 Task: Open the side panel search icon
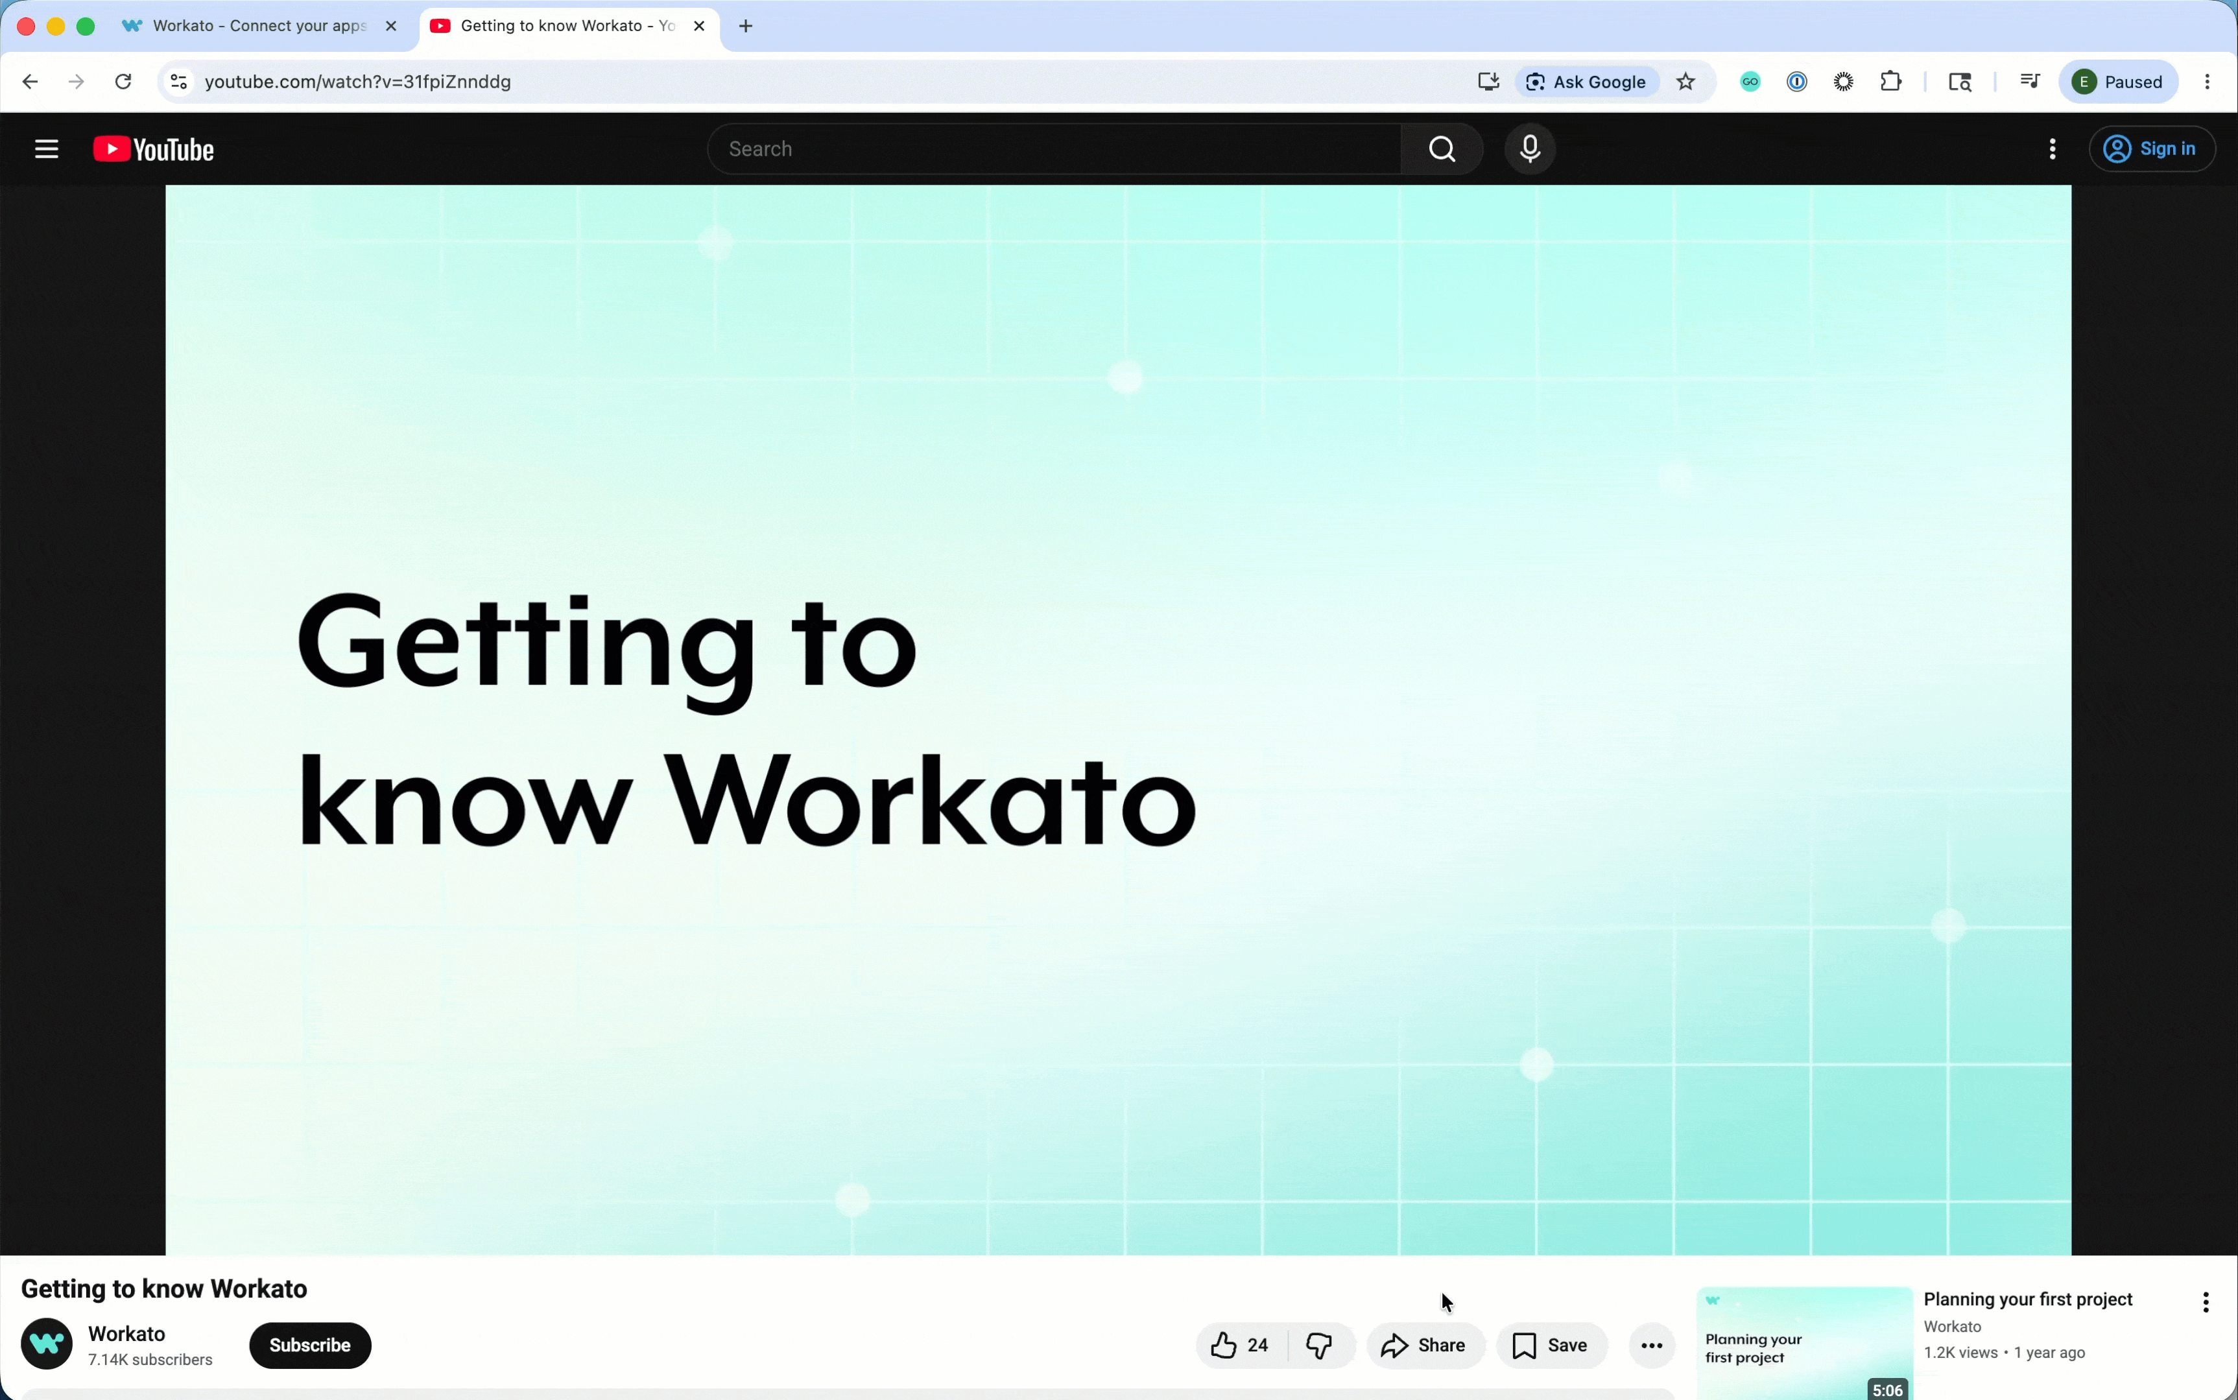click(1960, 82)
